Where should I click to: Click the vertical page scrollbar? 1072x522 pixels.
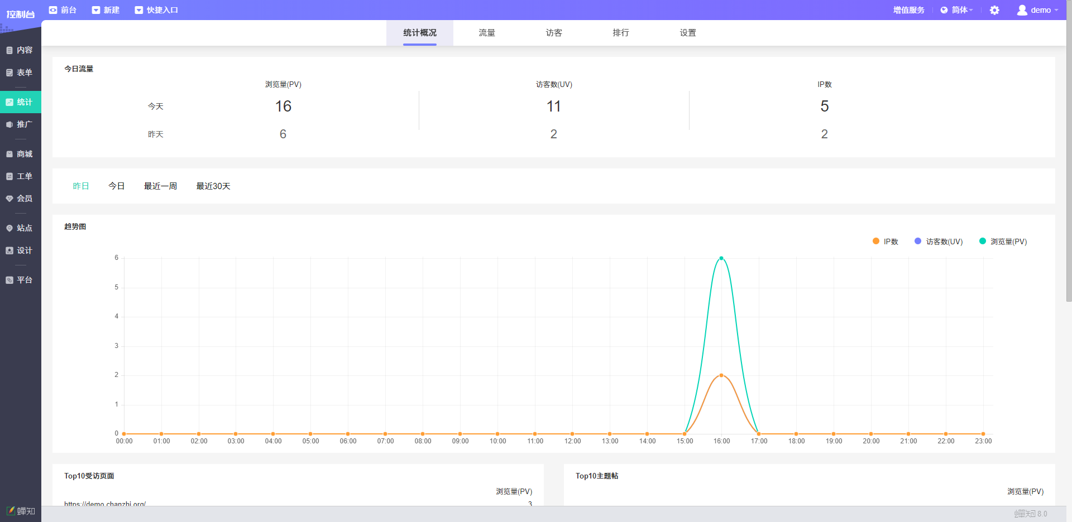1069,167
